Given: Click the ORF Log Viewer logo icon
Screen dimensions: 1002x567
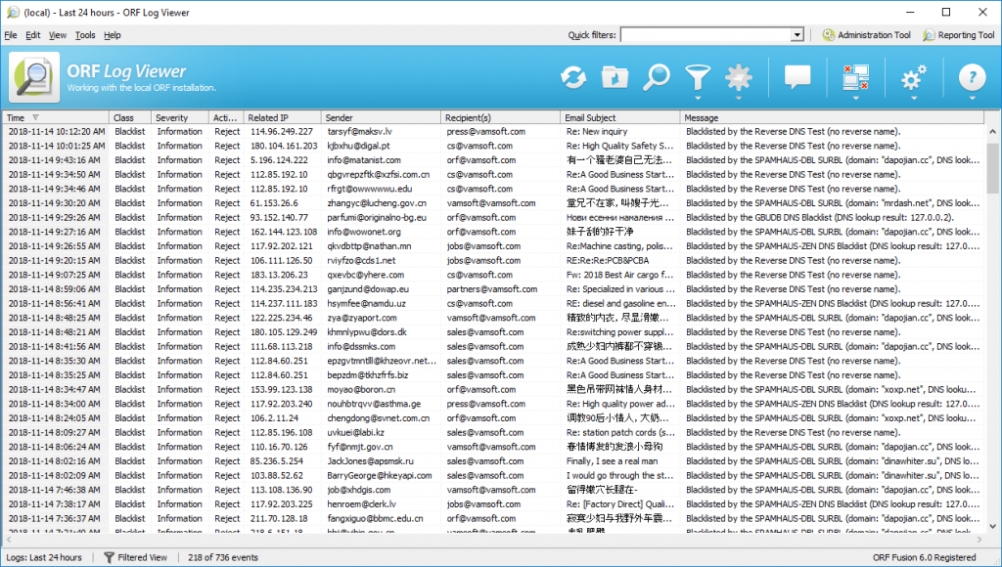Looking at the screenshot, I should click(34, 78).
